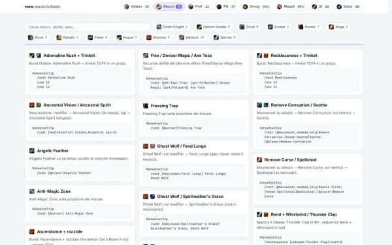
Task: Filter macros by Hunter
Action: pos(309,27)
